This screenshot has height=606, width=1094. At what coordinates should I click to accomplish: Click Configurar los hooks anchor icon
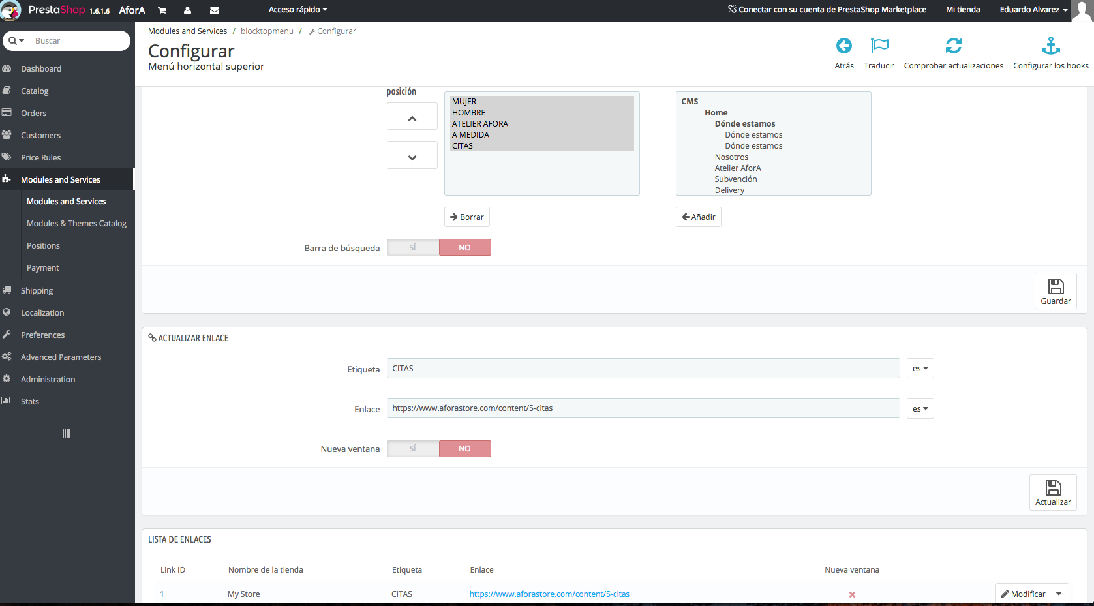pos(1051,46)
